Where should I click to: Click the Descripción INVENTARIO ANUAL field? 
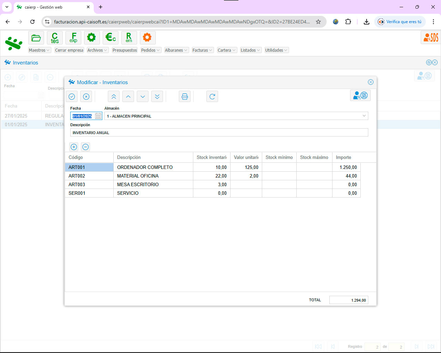[x=219, y=133]
